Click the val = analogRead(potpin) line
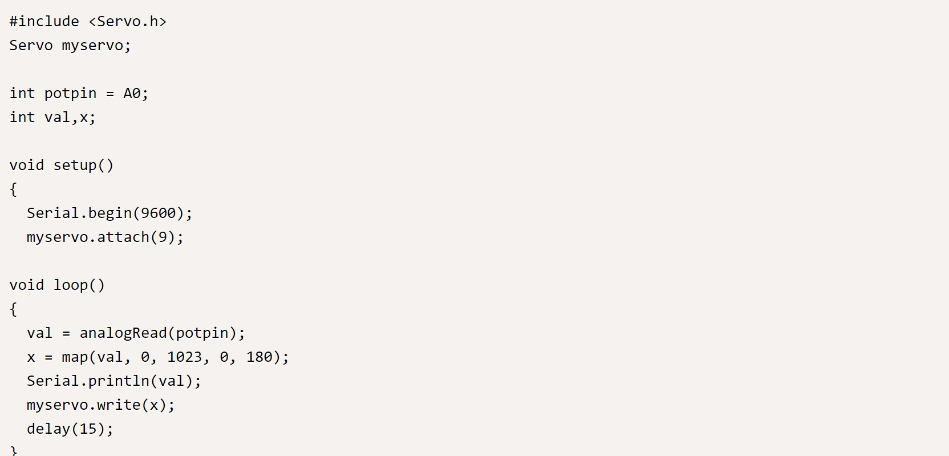 coord(136,333)
